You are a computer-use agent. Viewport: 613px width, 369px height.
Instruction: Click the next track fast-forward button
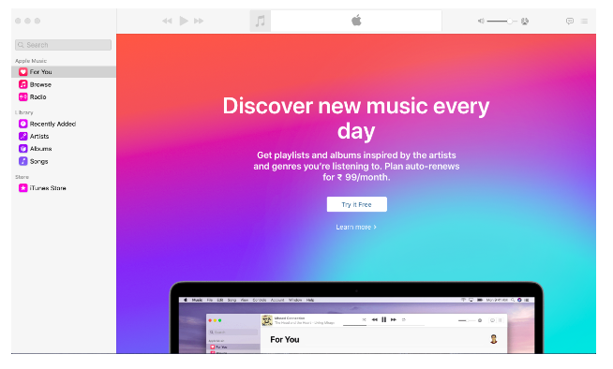[x=199, y=21]
